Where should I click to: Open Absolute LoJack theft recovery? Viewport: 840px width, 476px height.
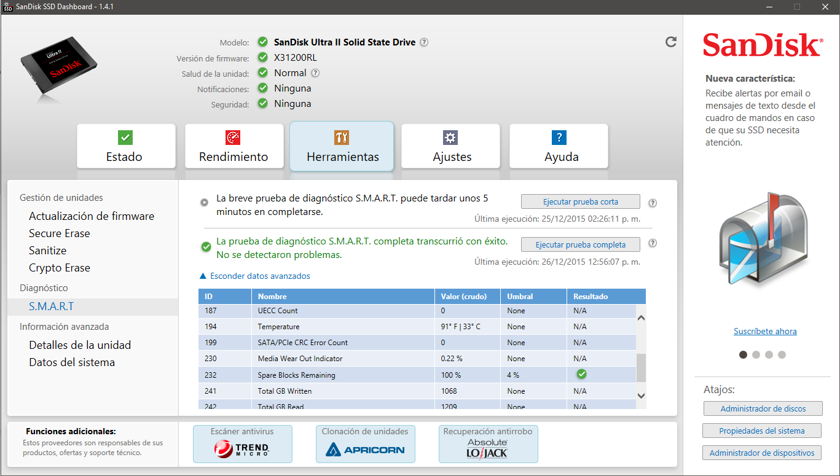click(x=489, y=443)
